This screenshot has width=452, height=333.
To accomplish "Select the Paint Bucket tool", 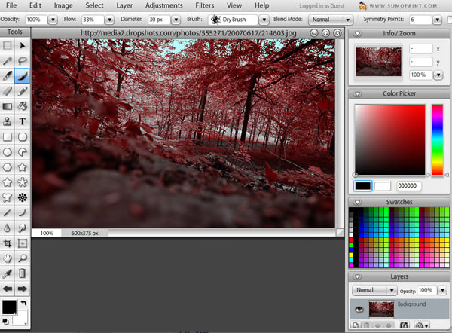I will coord(22,106).
